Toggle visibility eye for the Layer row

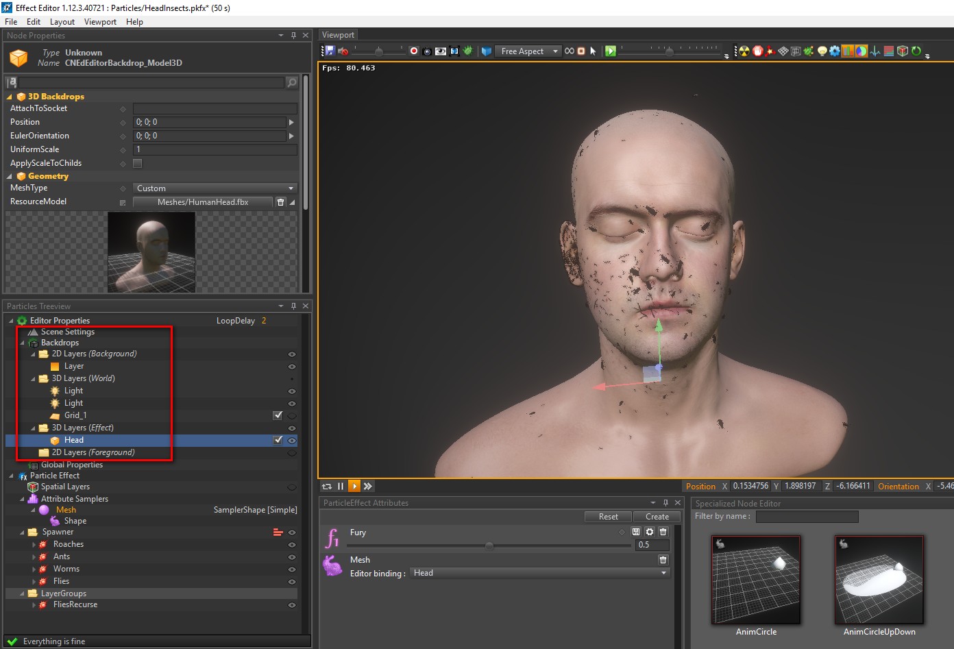(292, 367)
